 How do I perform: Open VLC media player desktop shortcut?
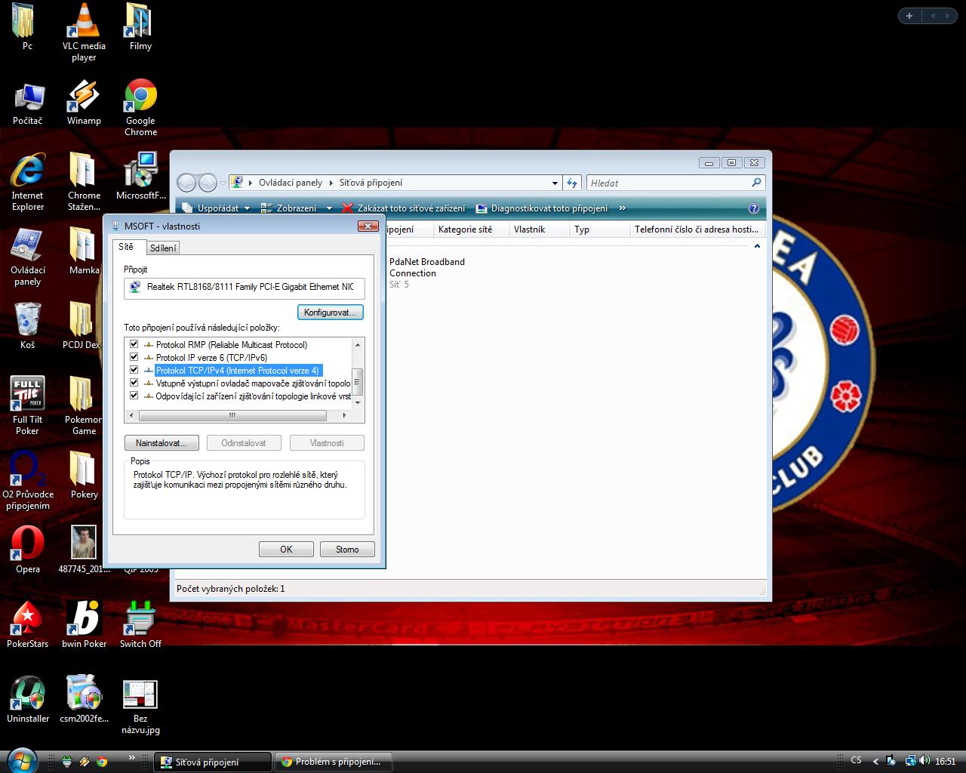coord(84,32)
